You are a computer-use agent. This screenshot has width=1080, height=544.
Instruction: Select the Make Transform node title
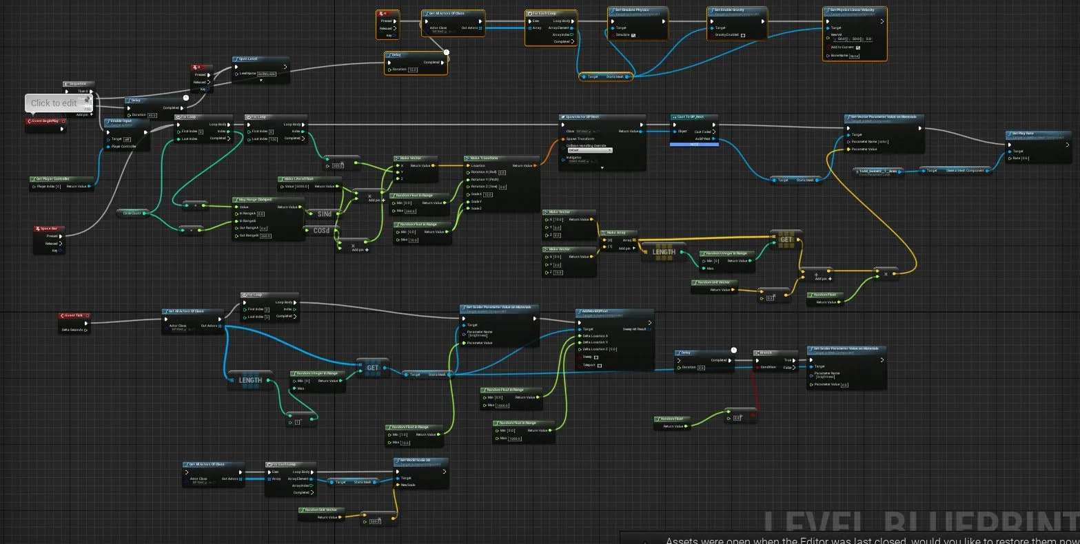click(484, 158)
